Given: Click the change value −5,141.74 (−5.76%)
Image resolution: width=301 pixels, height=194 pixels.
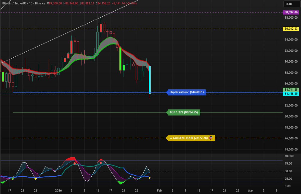Looking at the screenshot, I should pos(124,3).
